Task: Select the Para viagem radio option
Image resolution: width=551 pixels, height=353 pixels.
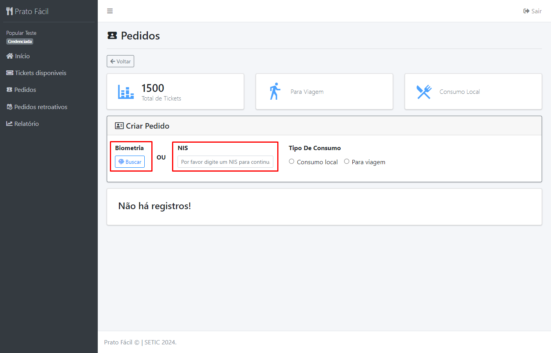Action: [346, 161]
